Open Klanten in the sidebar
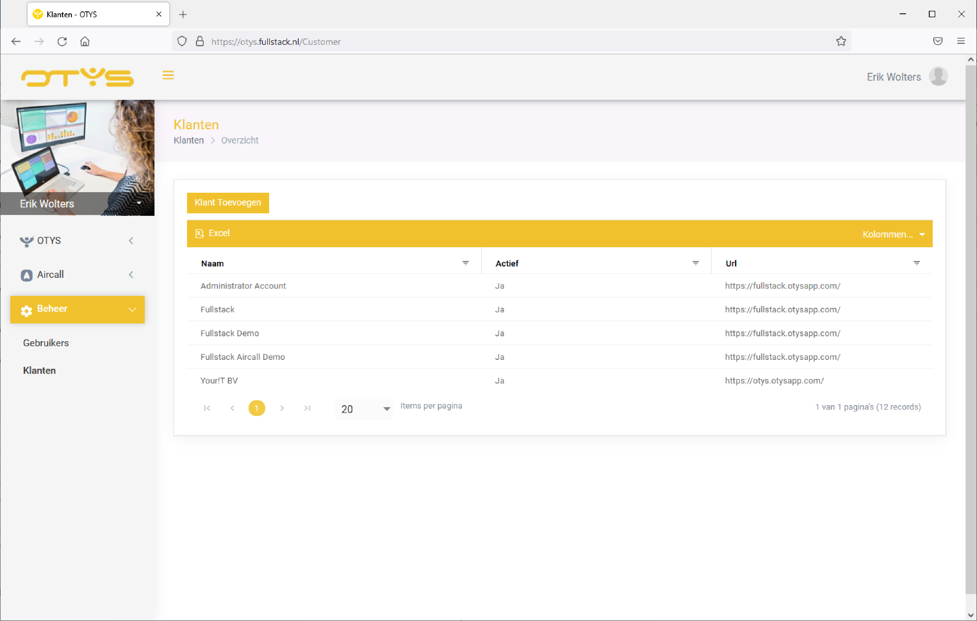The width and height of the screenshot is (977, 621). (39, 370)
